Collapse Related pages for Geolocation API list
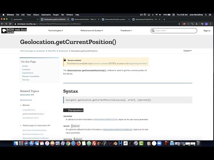Screen dimensions: 214x160 (x=21, y=125)
